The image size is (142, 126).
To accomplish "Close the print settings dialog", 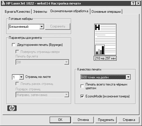I will pos(138,3).
